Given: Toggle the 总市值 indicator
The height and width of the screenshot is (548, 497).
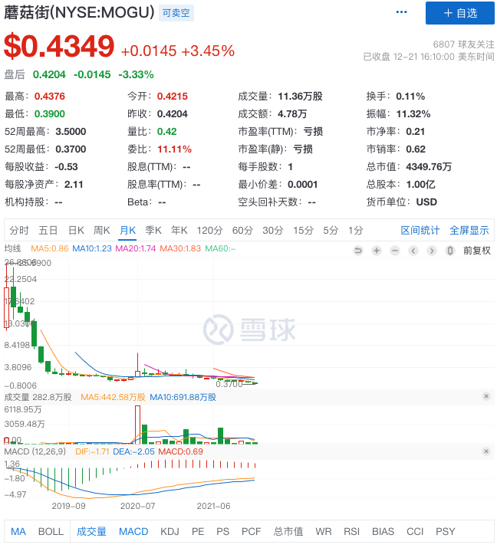Looking at the screenshot, I should (x=288, y=532).
